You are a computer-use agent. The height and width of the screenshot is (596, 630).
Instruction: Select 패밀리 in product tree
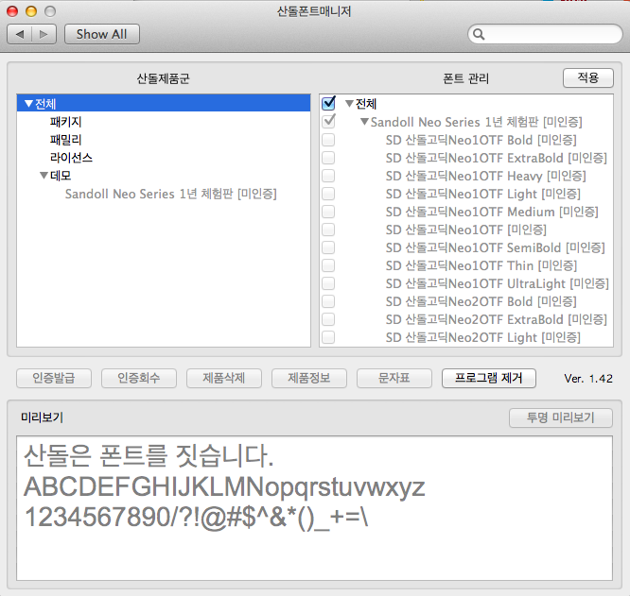(66, 140)
